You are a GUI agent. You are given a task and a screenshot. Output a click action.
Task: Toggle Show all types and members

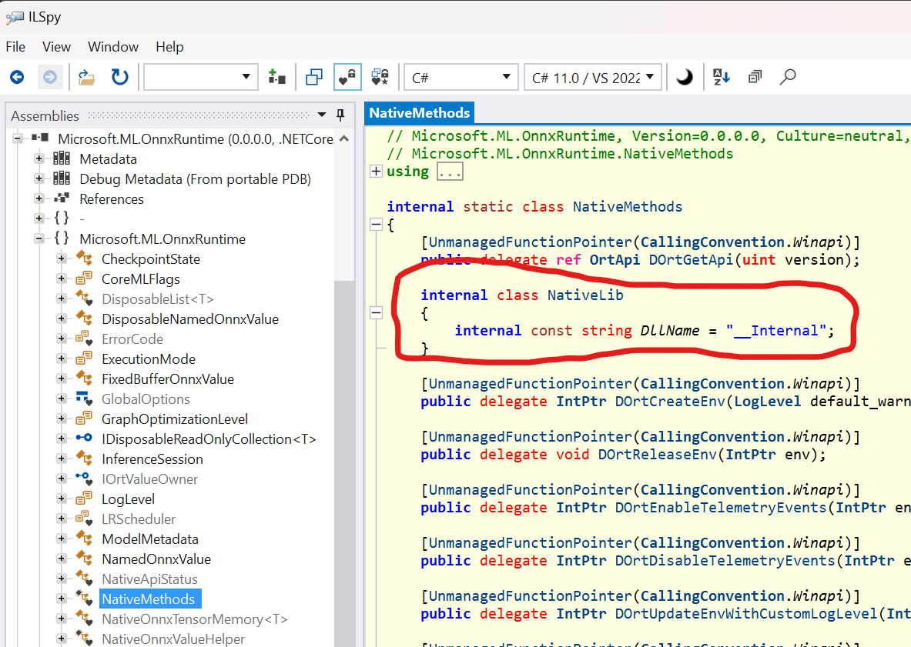click(380, 77)
